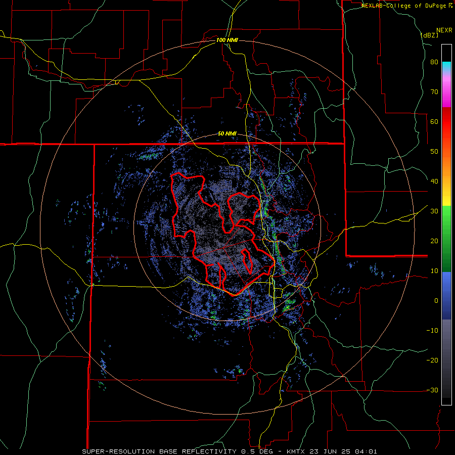Click the KMTX 23 JUN 25 04:01 timestamp

(332, 451)
